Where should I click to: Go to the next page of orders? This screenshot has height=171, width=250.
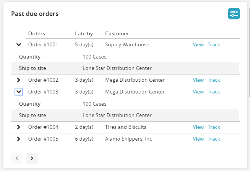coord(32,158)
